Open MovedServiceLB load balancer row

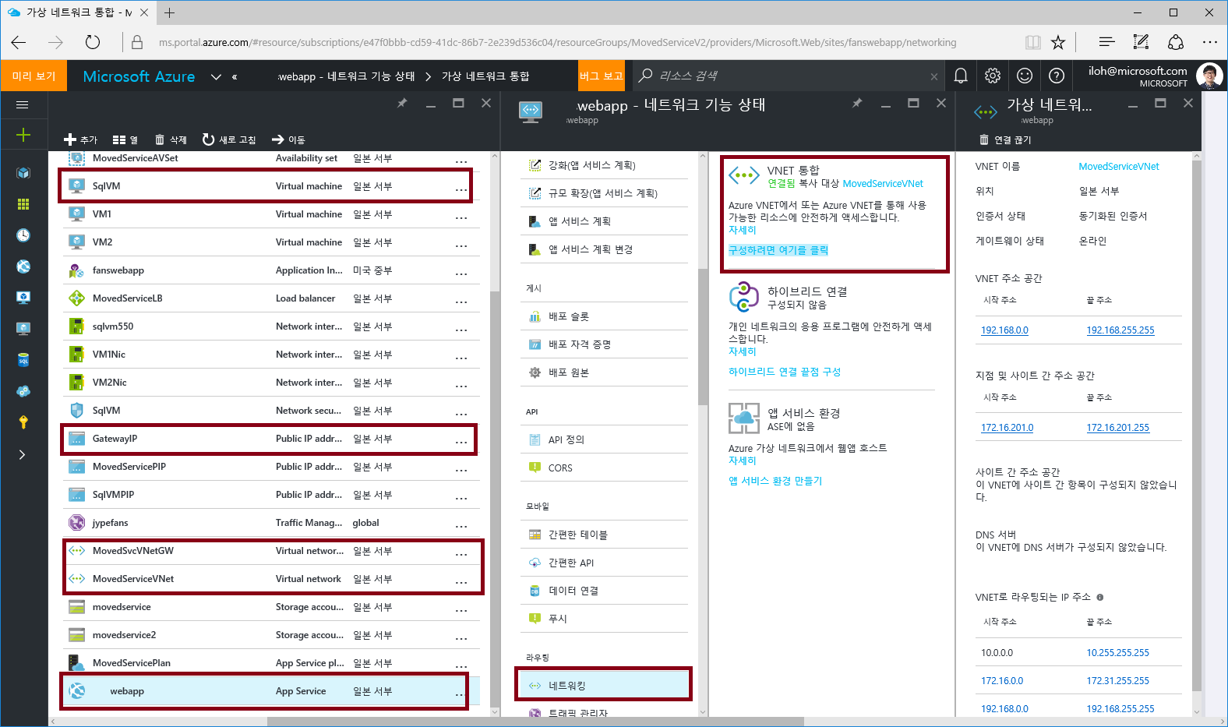click(x=270, y=298)
